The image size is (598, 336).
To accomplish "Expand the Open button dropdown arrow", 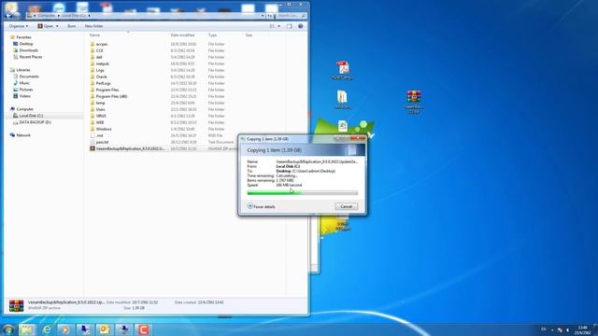I will point(57,26).
